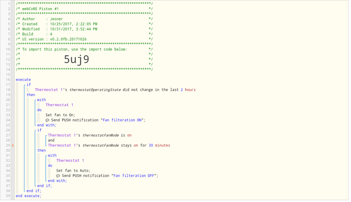Click "end with;" on line 25
Image resolution: width=351 pixels, height=202 pixels.
pyautogui.click(x=47, y=125)
